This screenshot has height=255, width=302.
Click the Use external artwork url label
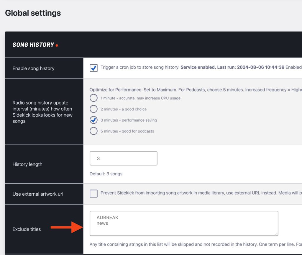point(38,194)
